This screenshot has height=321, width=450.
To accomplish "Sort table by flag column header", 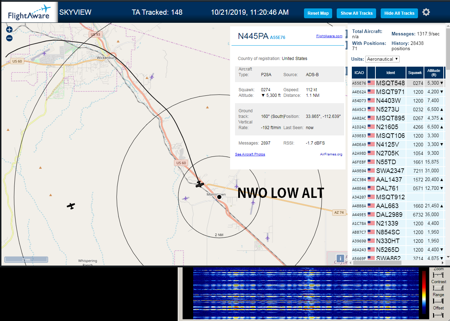I will point(371,73).
